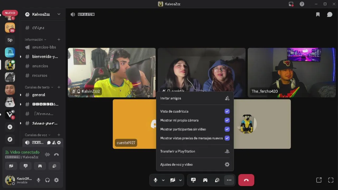Open the Help question mark icon
The image size is (338, 190).
point(302,4)
